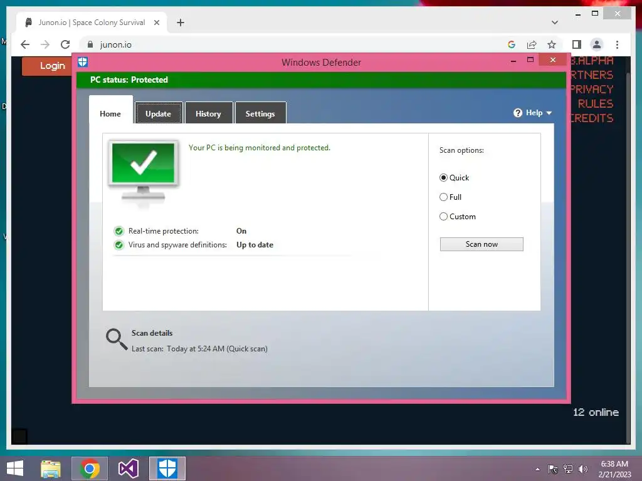
Task: Click the Real-time protection green check icon
Action: tap(118, 231)
